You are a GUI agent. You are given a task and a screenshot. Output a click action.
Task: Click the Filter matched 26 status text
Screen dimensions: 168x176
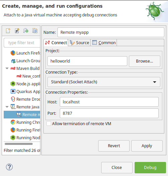(x=22, y=151)
